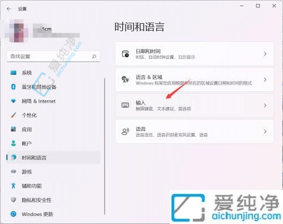Click the 个性化 paintbrush icon
Image resolution: width=283 pixels, height=224 pixels.
pyautogui.click(x=13, y=115)
